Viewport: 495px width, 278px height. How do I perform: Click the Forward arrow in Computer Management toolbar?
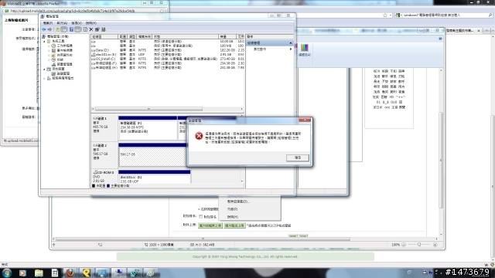pyautogui.click(x=49, y=29)
